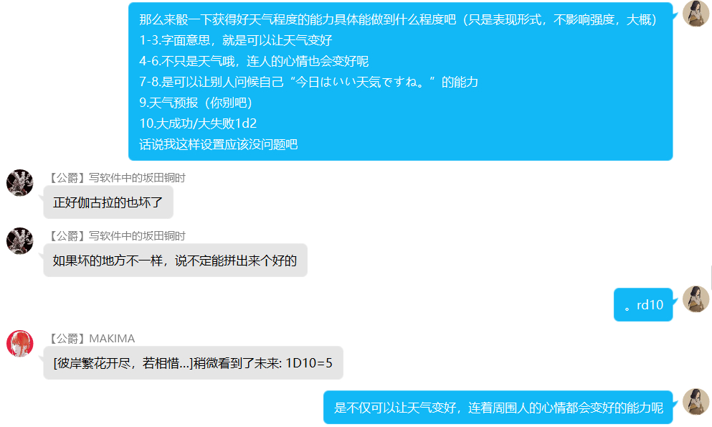Click the chat scrollbar on right edge

click(x=711, y=278)
